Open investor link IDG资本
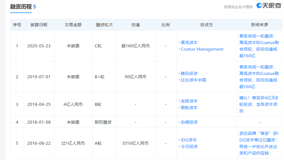Viewport: 284px width, 160px height. click(x=189, y=140)
